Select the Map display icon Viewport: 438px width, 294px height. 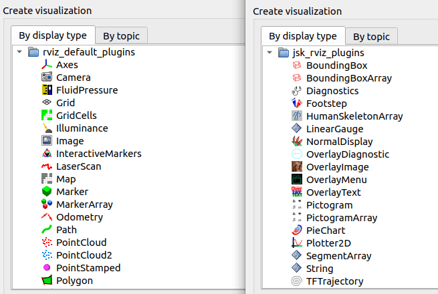click(47, 178)
